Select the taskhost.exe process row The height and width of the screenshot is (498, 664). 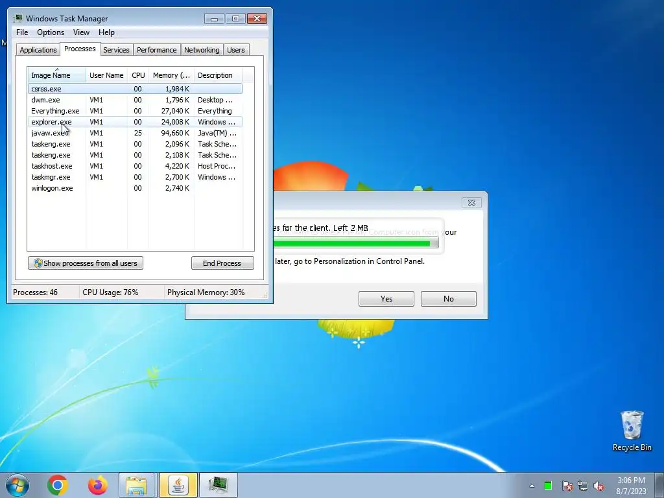[x=135, y=166]
